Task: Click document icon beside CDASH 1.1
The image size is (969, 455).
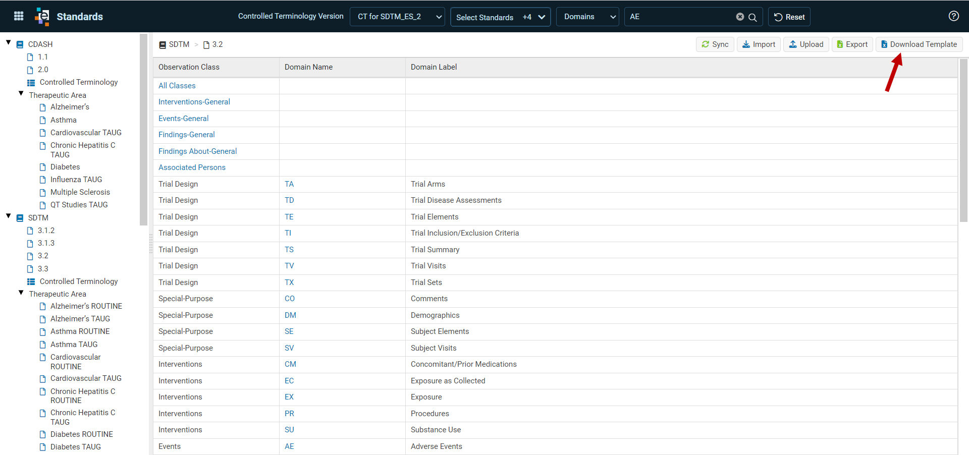Action: coord(30,57)
